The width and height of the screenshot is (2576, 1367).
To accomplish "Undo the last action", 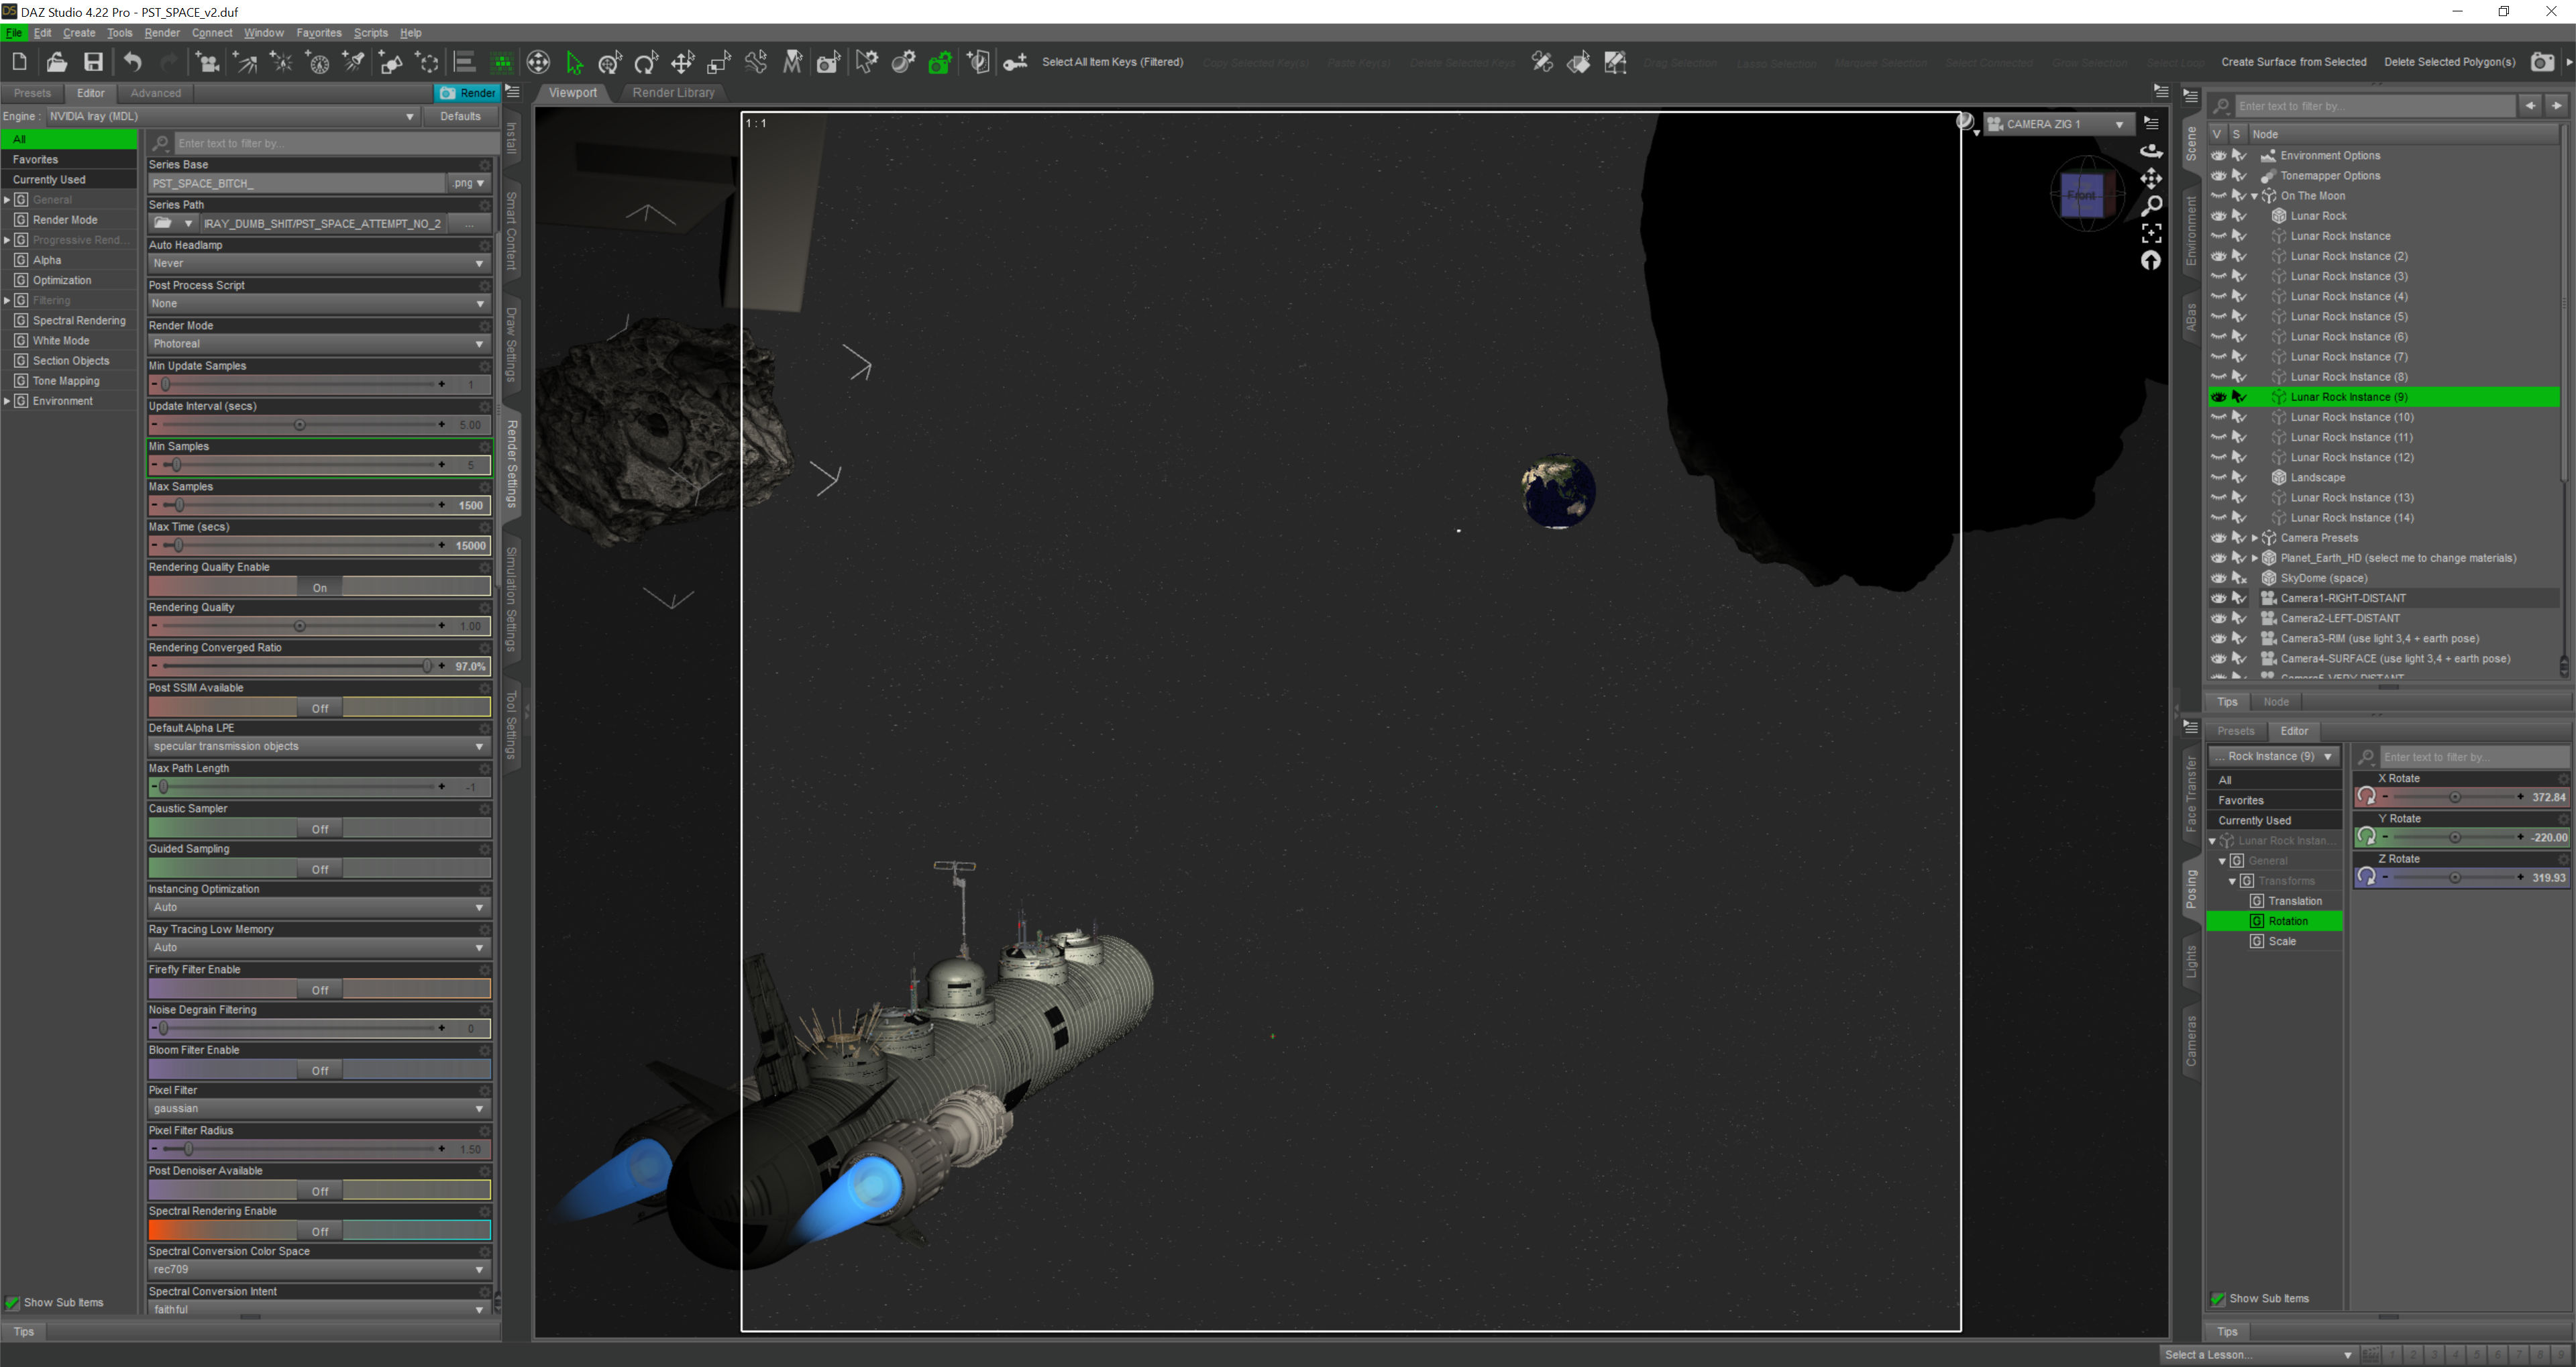I will [x=132, y=62].
